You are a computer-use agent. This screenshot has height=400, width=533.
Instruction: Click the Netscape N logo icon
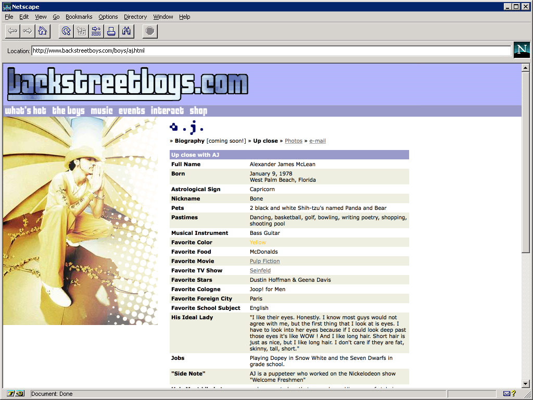click(x=522, y=49)
